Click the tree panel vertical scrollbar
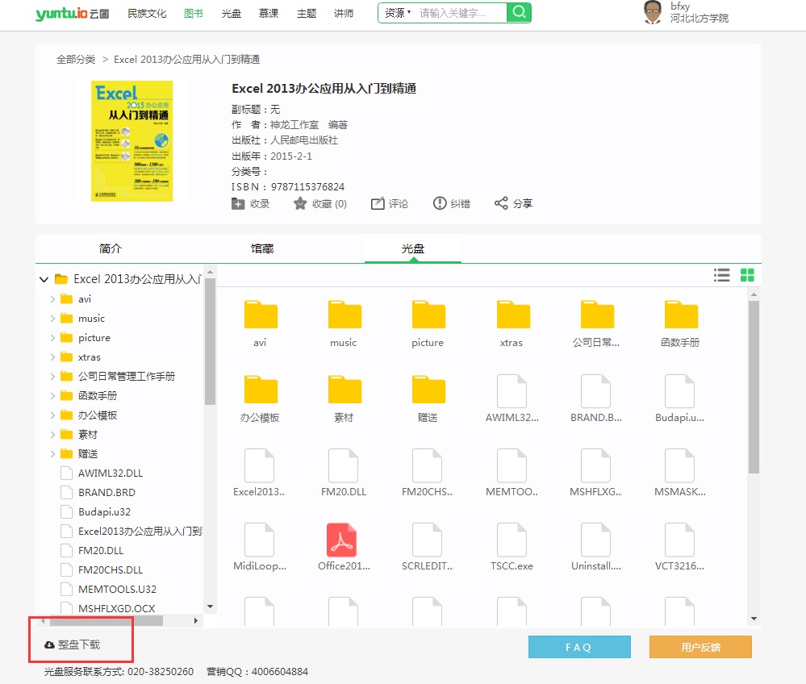 [210, 340]
